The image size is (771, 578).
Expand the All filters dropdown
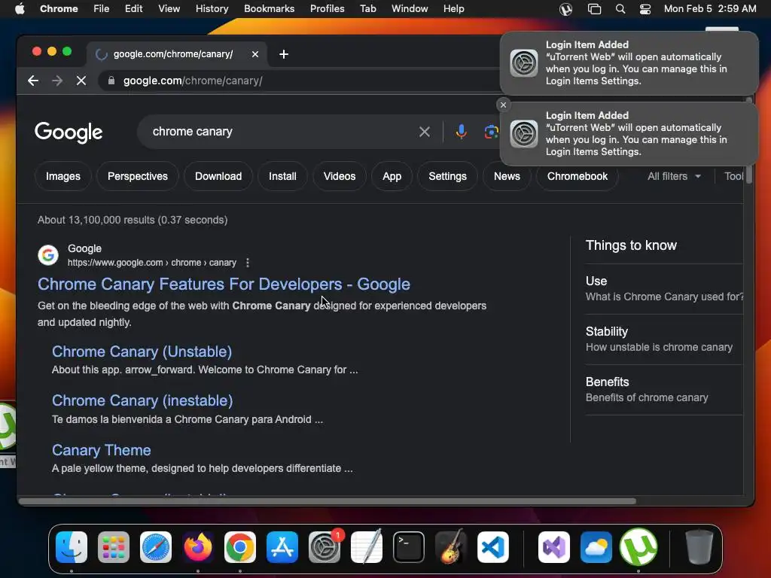coord(674,176)
